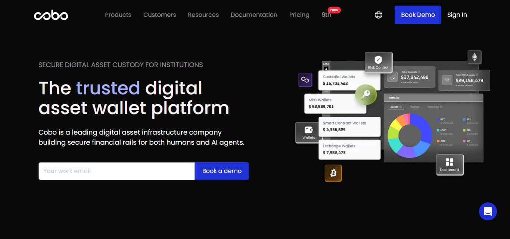Click the Bitcoin icon tile

pyautogui.click(x=333, y=173)
